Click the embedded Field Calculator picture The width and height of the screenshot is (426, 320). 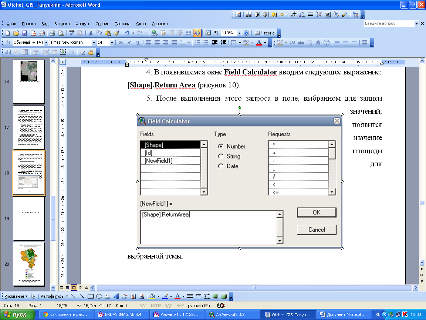click(240, 181)
